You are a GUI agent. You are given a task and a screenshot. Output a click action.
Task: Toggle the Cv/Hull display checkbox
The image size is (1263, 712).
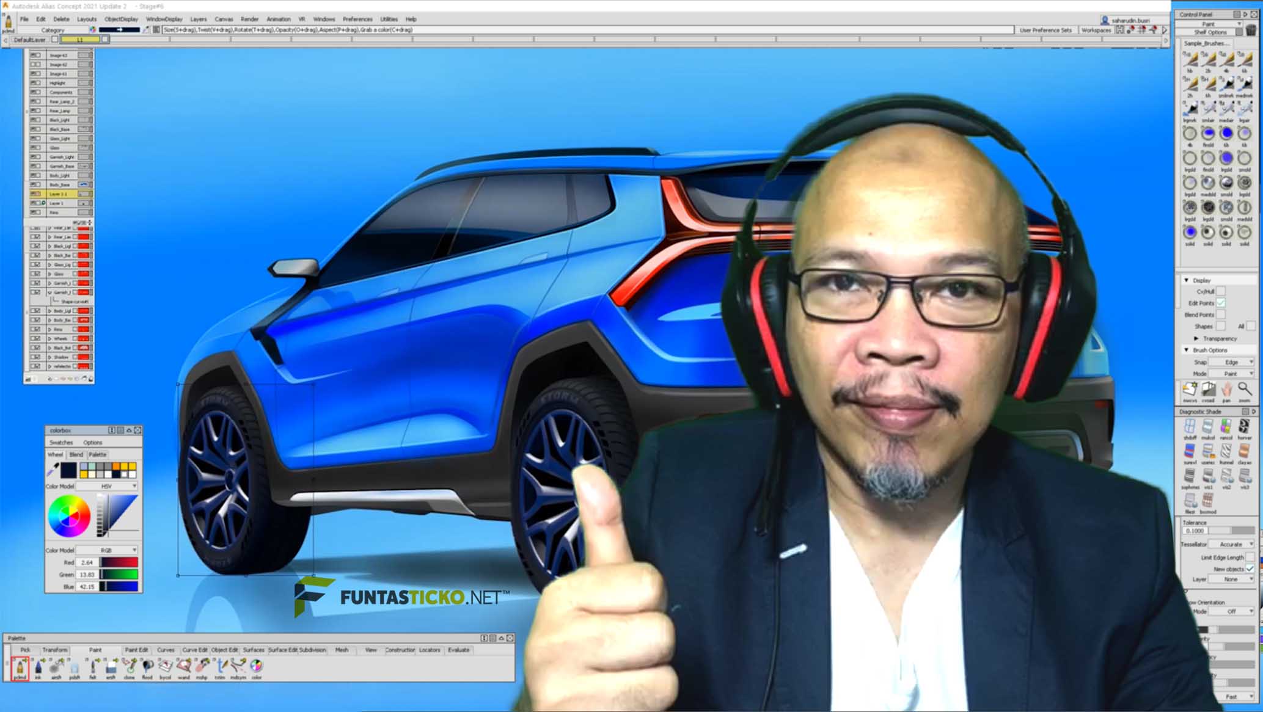point(1220,292)
